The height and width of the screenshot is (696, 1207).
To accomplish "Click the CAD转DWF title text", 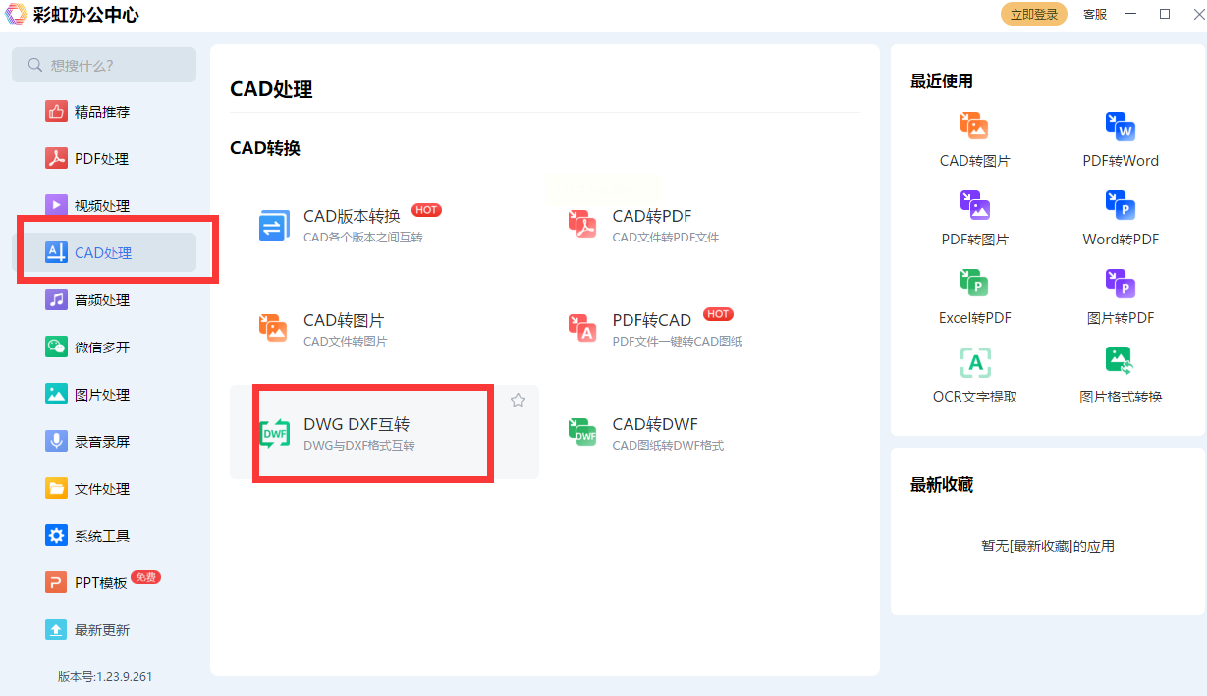I will tap(655, 424).
